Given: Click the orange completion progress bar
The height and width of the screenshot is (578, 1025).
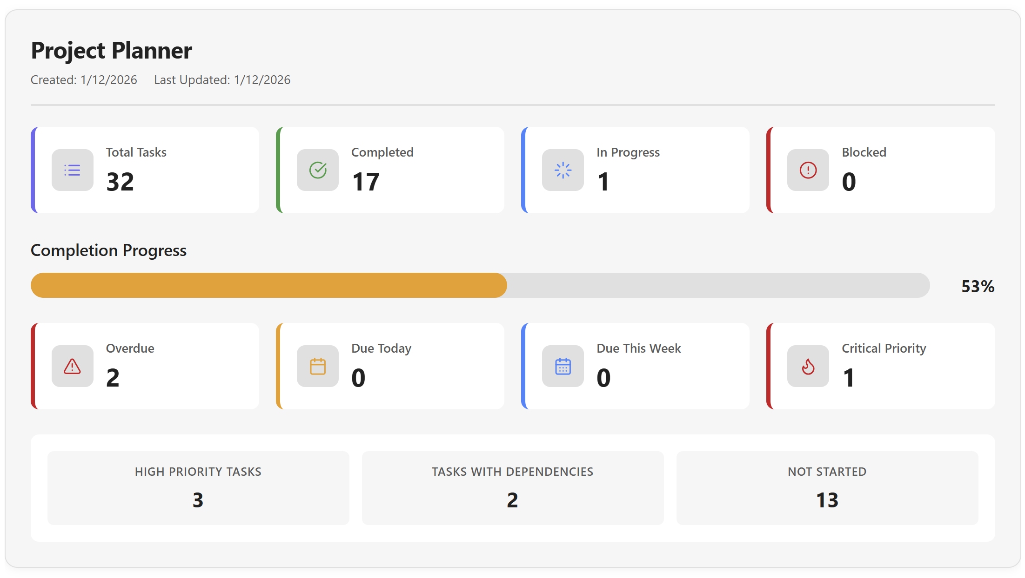Looking at the screenshot, I should [x=268, y=285].
